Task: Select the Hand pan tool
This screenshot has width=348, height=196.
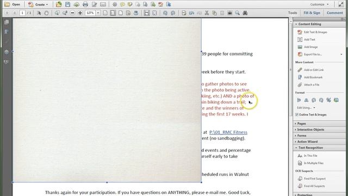Action: click(46, 13)
